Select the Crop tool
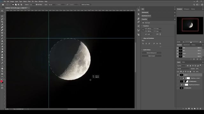 point(2,22)
